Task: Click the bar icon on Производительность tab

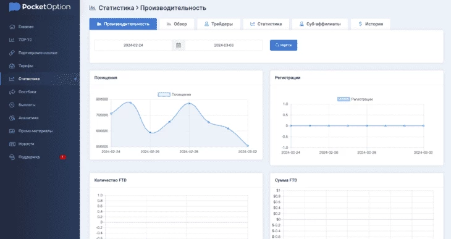Action: [99, 24]
